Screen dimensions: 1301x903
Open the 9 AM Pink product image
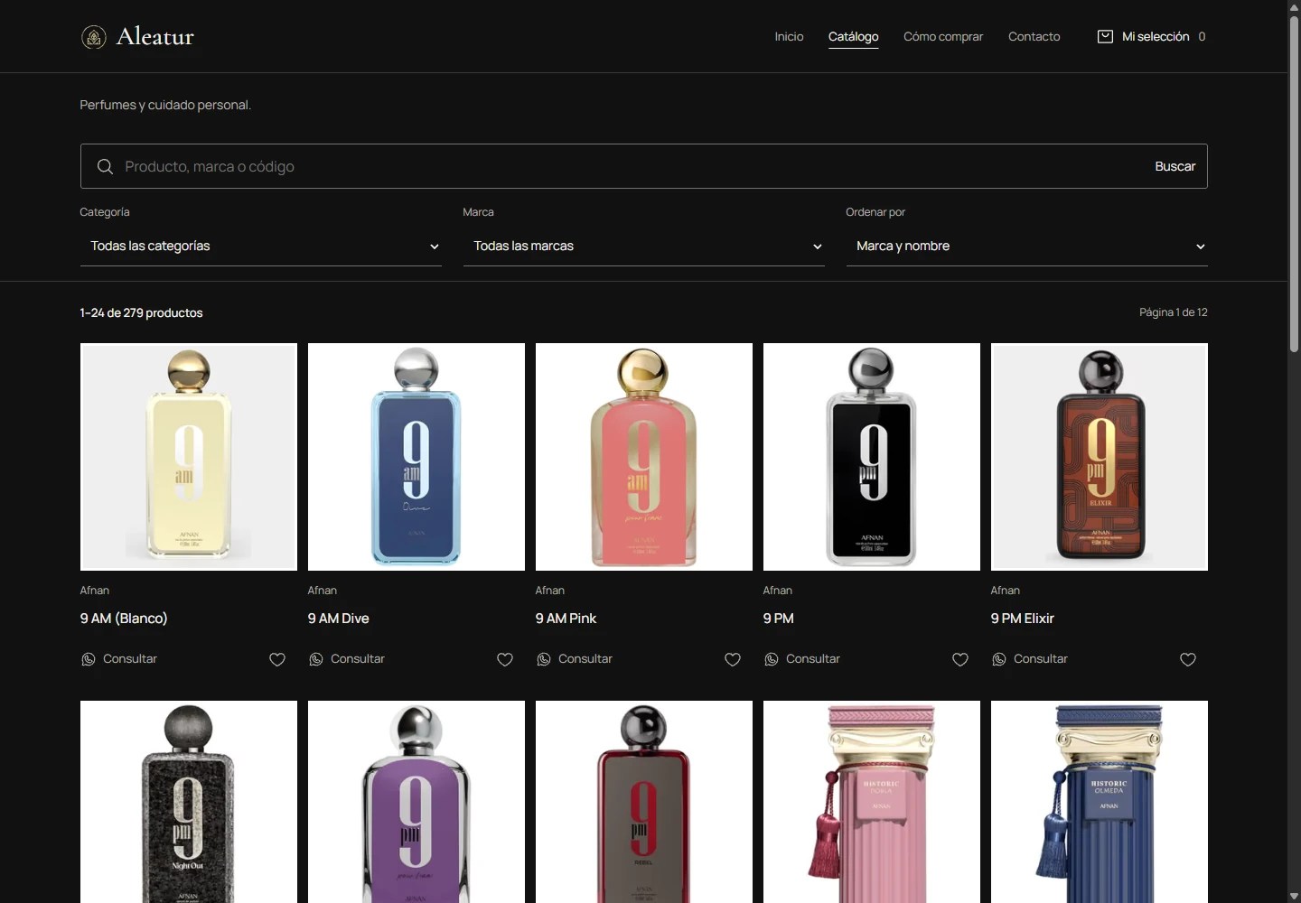(x=644, y=457)
